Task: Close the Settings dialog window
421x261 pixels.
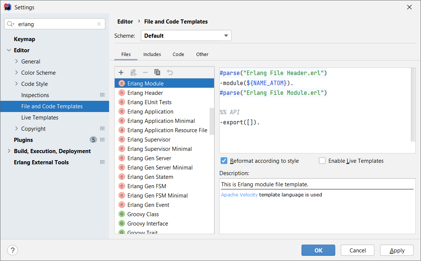Action: point(409,7)
